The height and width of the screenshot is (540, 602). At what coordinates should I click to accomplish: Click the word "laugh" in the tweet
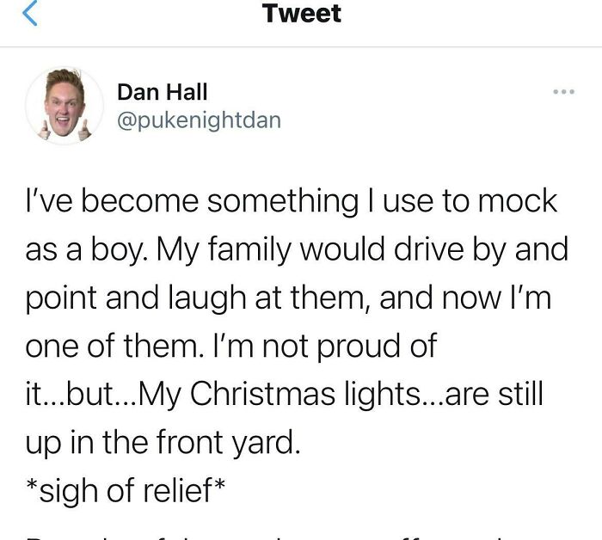click(x=201, y=300)
